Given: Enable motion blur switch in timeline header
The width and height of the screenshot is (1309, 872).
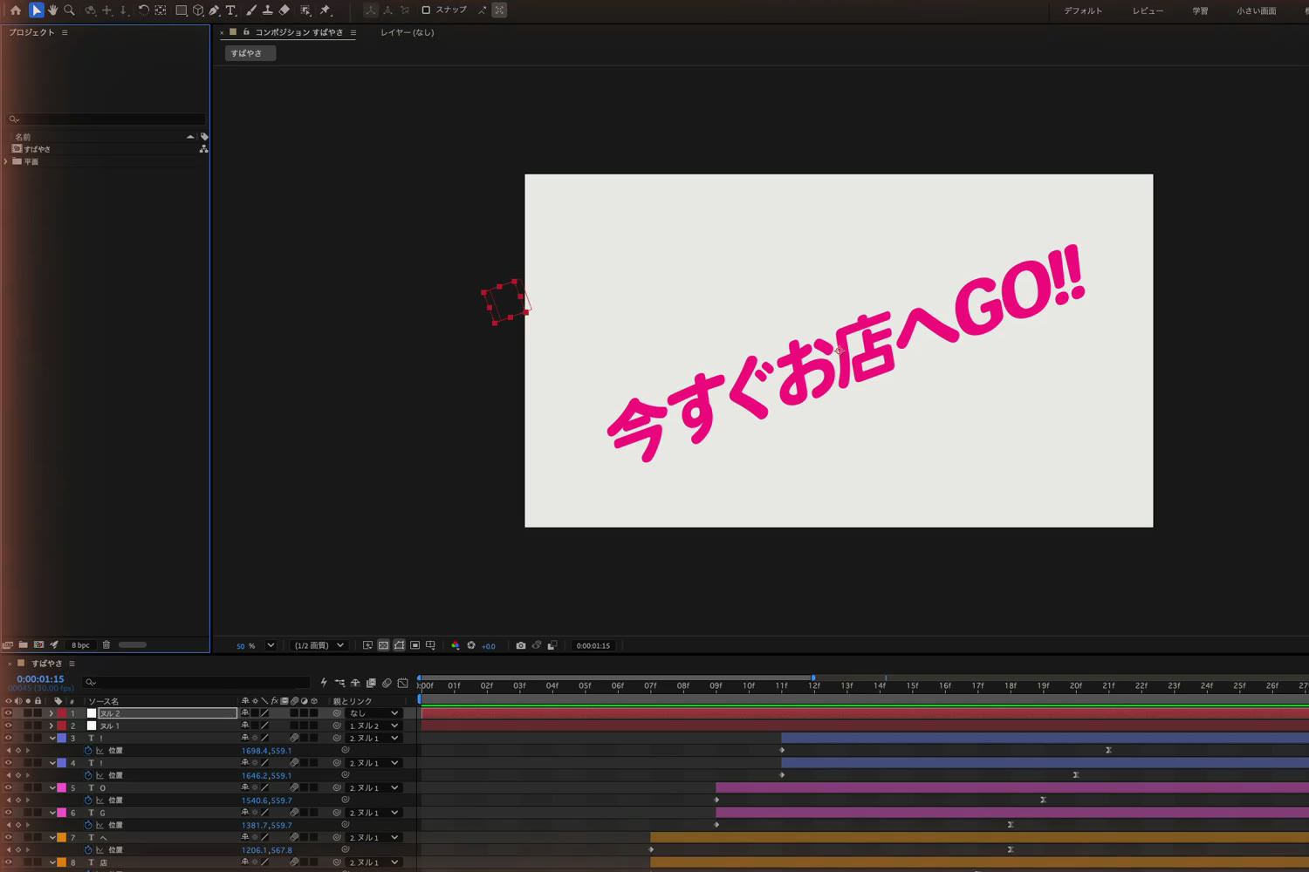Looking at the screenshot, I should pyautogui.click(x=387, y=683).
